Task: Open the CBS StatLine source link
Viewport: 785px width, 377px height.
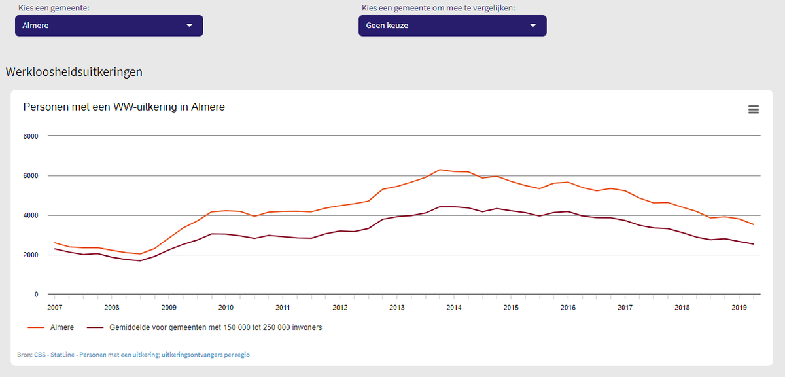Action: click(142, 355)
